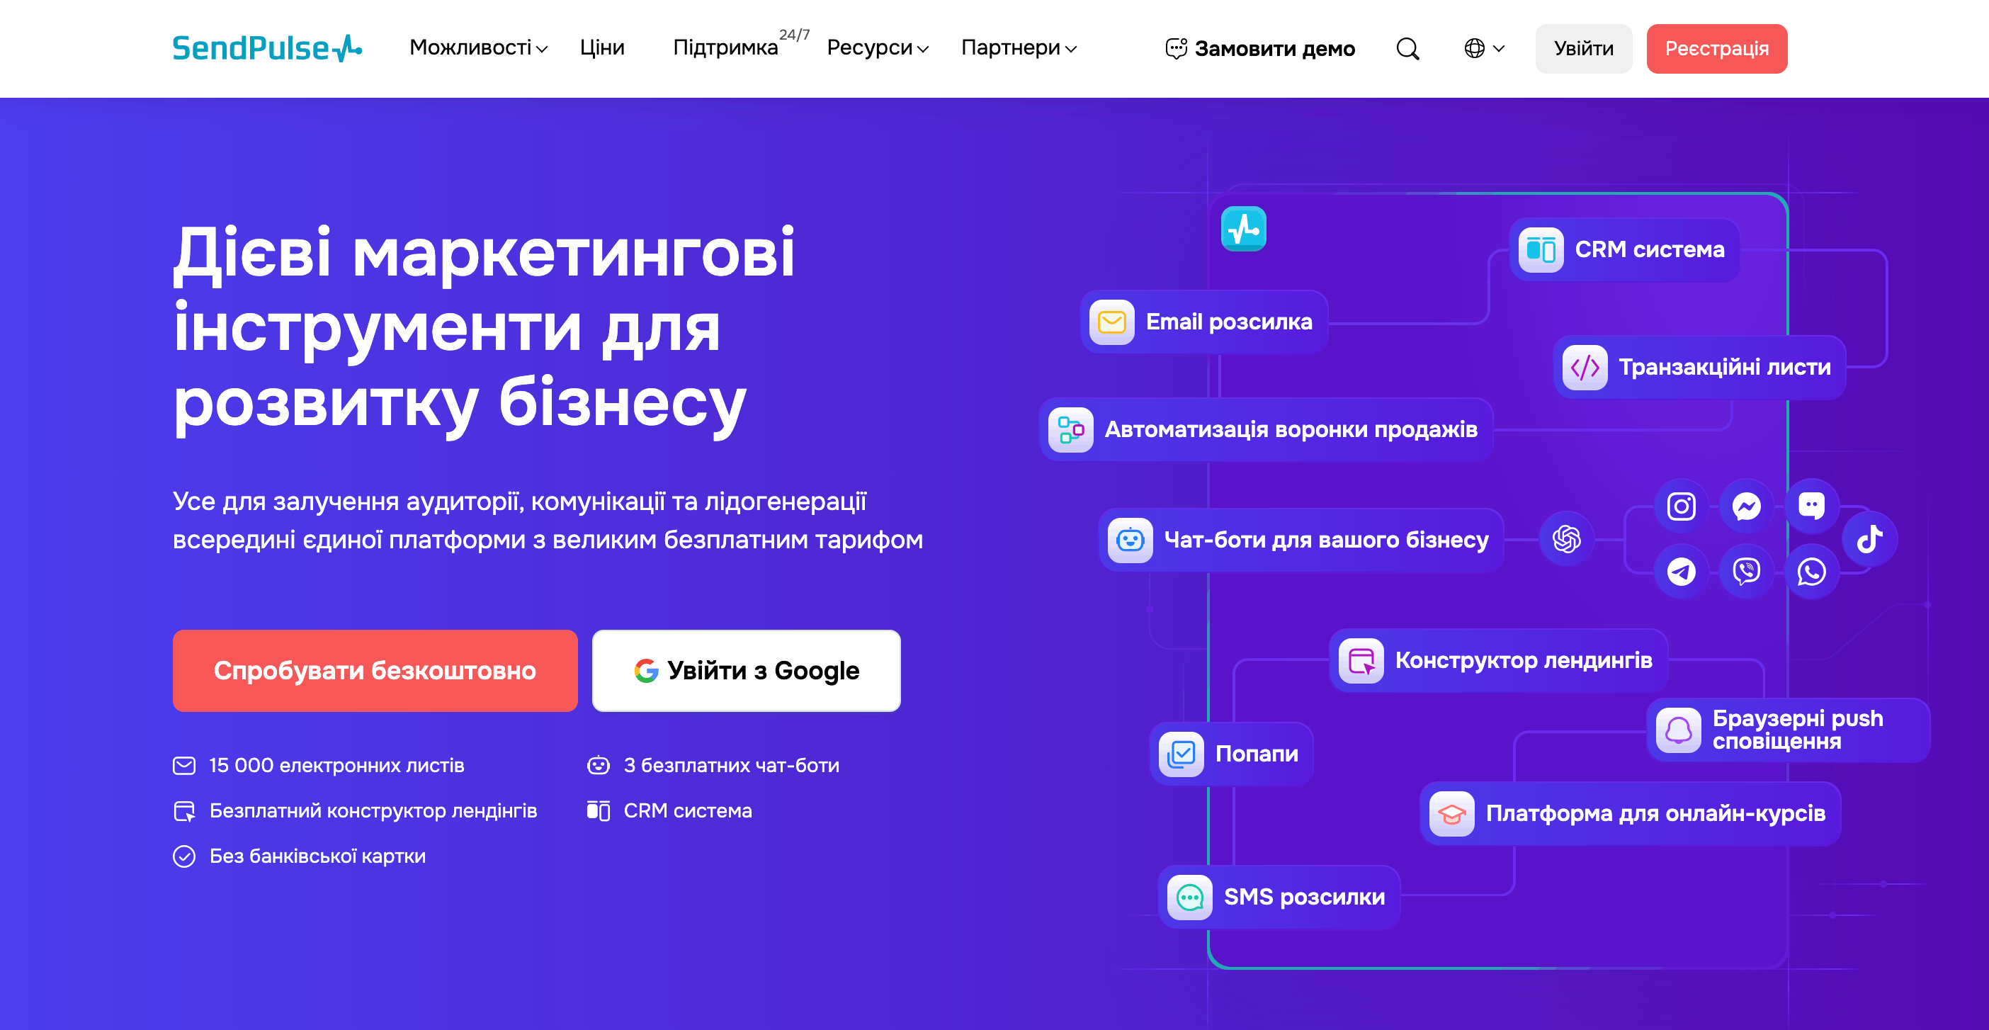The image size is (1989, 1030).
Task: Click the Попапи card
Action: tap(1231, 754)
